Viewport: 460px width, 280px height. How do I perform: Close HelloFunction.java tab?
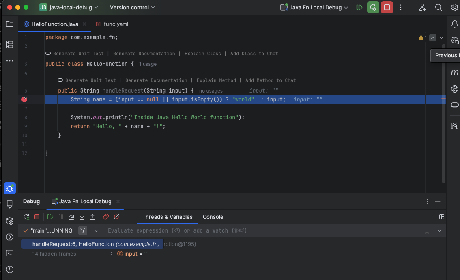pyautogui.click(x=84, y=24)
